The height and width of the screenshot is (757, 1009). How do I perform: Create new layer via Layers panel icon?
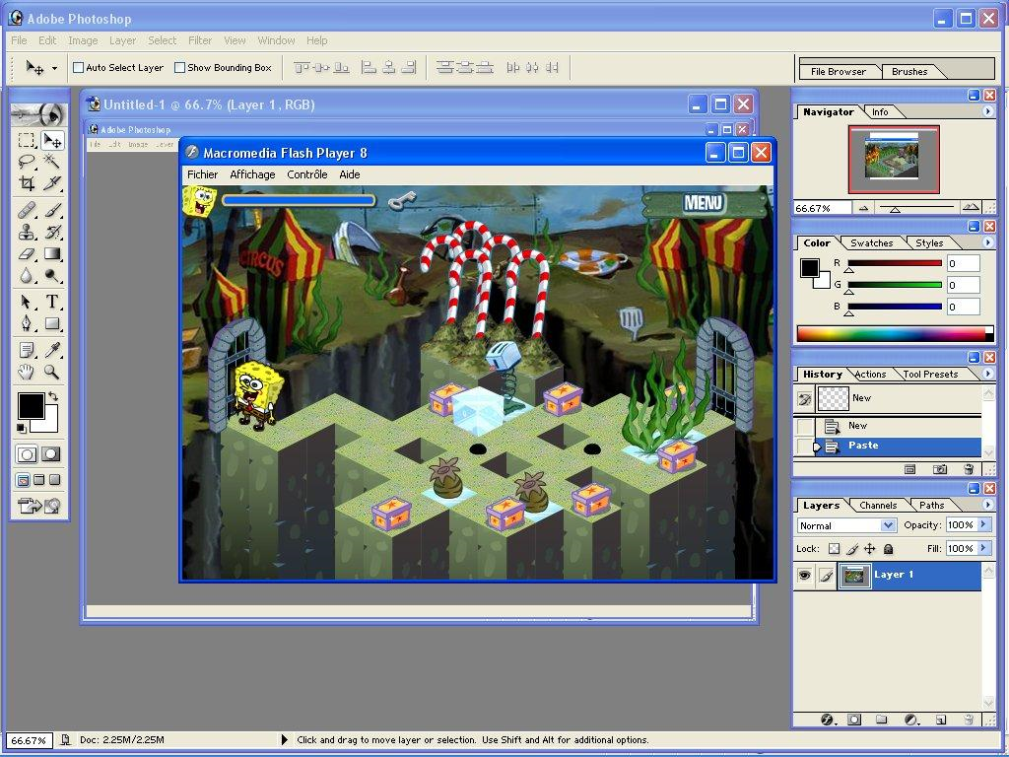click(x=940, y=720)
